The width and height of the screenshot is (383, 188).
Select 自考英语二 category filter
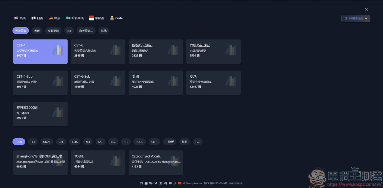(x=86, y=31)
